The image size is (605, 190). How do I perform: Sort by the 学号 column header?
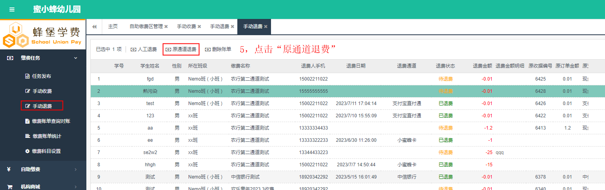pos(119,66)
